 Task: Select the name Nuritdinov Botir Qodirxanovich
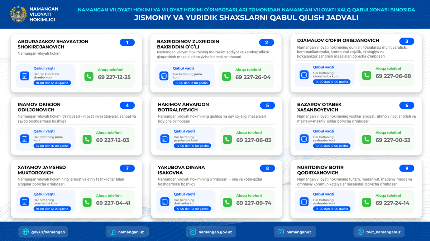320,170
